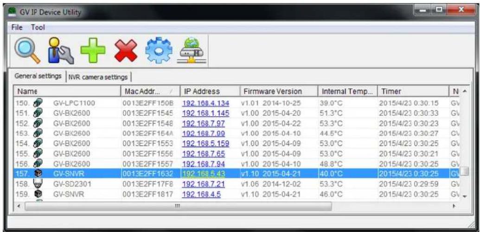Click the camera icon in row 156
480x232 pixels.
(x=38, y=163)
